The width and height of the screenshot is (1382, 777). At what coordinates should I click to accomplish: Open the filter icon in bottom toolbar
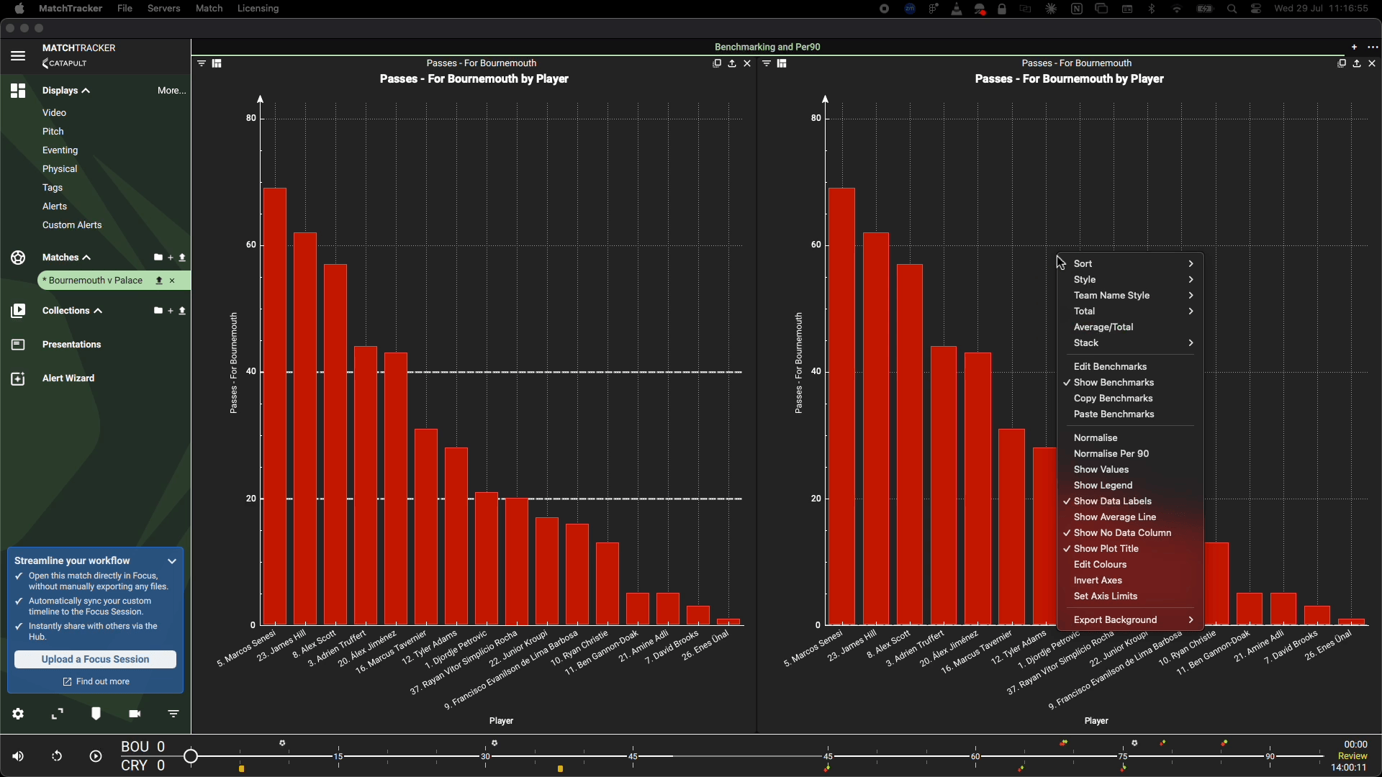click(174, 714)
